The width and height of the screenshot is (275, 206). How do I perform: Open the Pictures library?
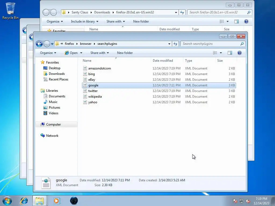(54, 107)
